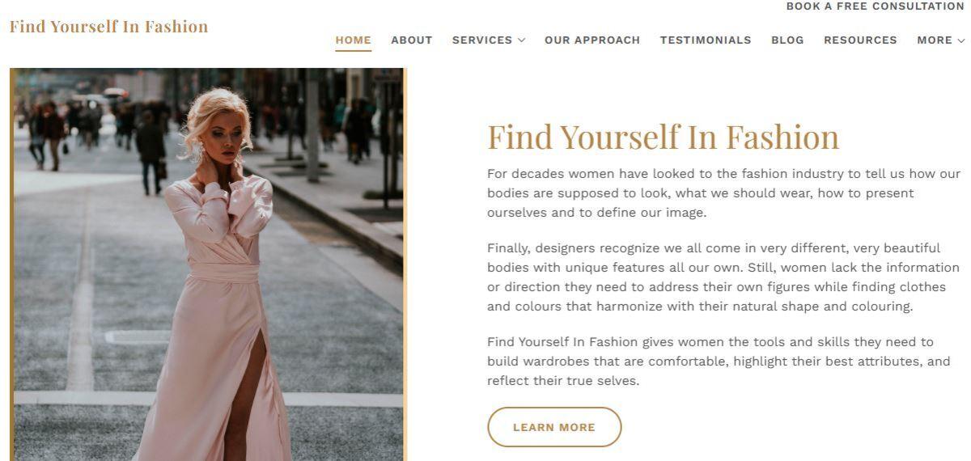The height and width of the screenshot is (461, 971).
Task: Click the paragraph starting with Finally, designers
Action: pos(723,277)
